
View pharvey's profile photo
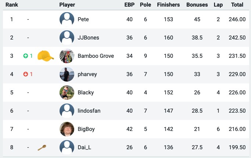[x=67, y=74]
